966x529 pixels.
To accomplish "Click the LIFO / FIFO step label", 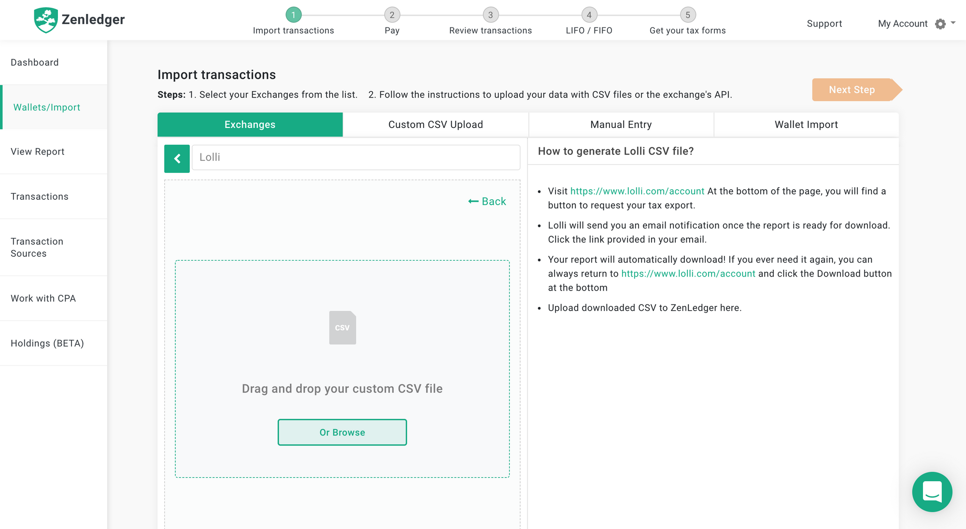I will click(x=589, y=30).
